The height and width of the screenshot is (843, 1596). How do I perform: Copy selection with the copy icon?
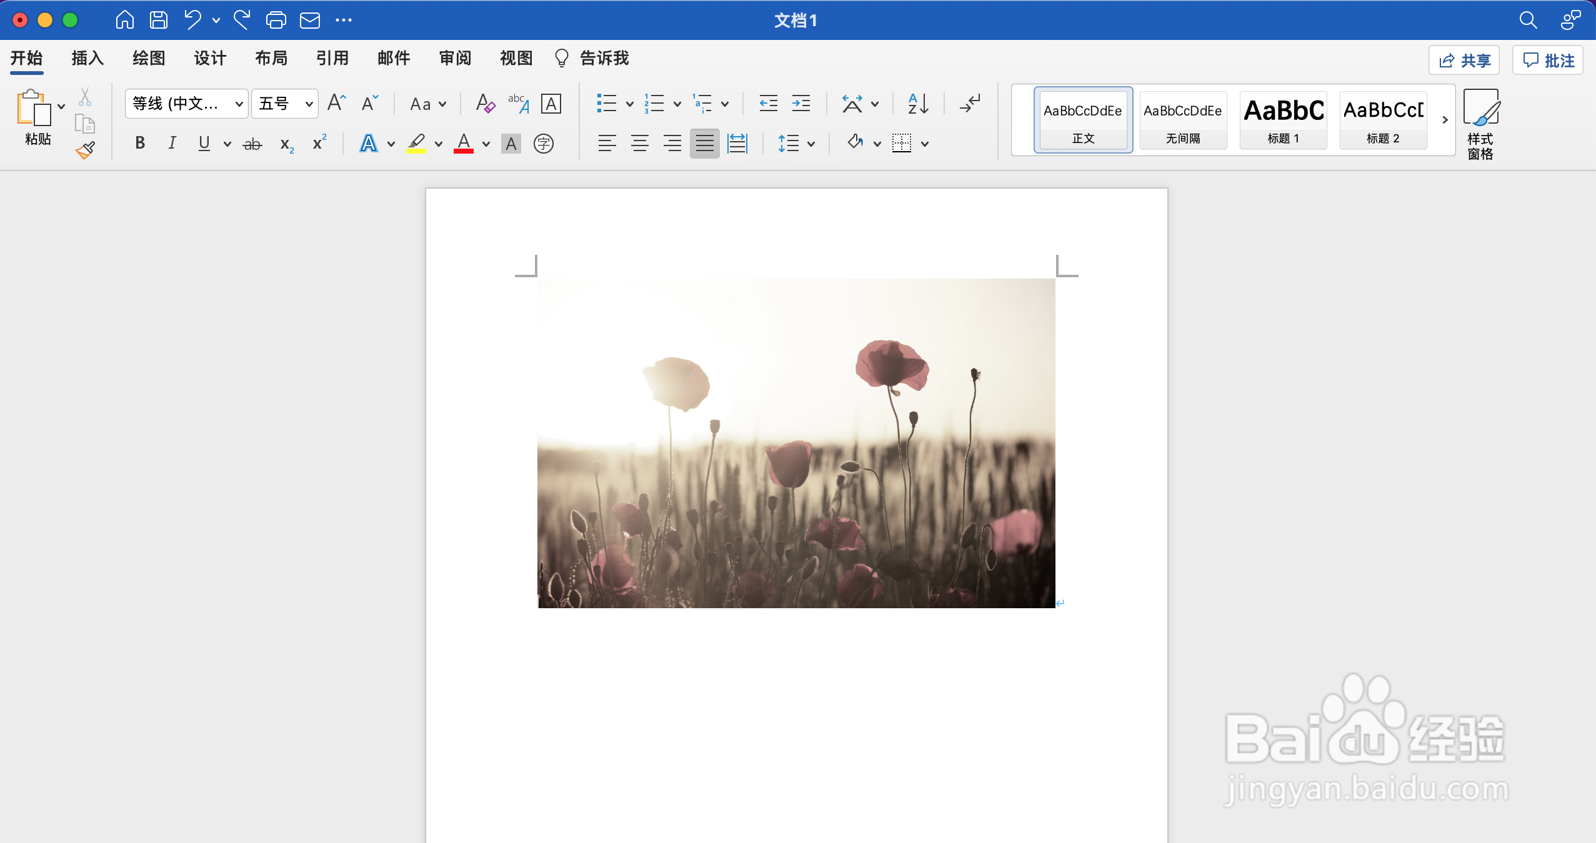85,124
